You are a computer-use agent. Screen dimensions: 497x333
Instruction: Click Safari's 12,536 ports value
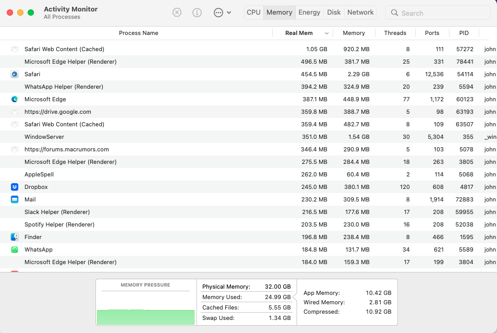click(434, 74)
